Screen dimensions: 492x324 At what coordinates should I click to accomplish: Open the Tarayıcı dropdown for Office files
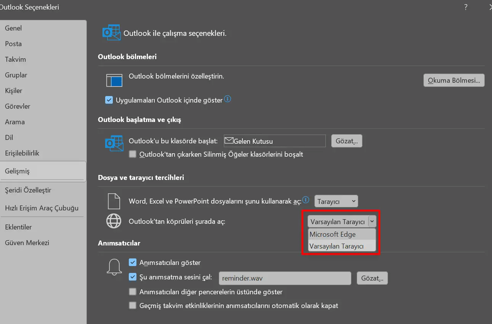tap(337, 201)
